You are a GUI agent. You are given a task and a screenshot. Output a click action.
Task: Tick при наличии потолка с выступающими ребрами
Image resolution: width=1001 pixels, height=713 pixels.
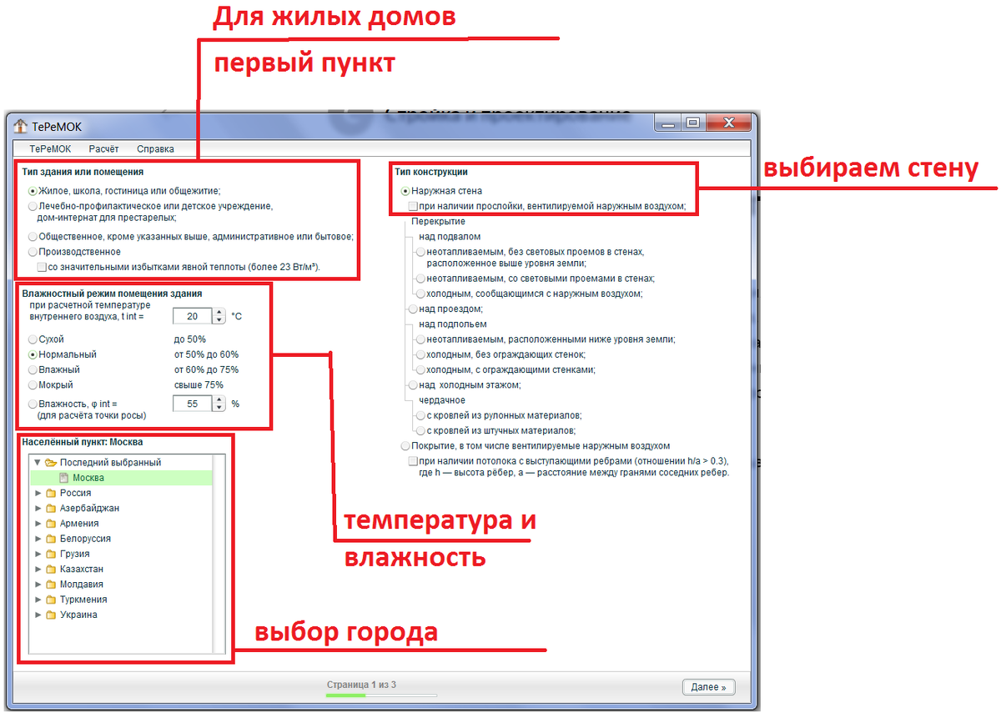pos(413,461)
